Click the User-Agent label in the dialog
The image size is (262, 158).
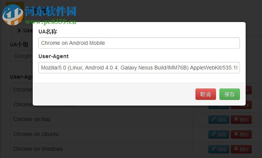54,56
